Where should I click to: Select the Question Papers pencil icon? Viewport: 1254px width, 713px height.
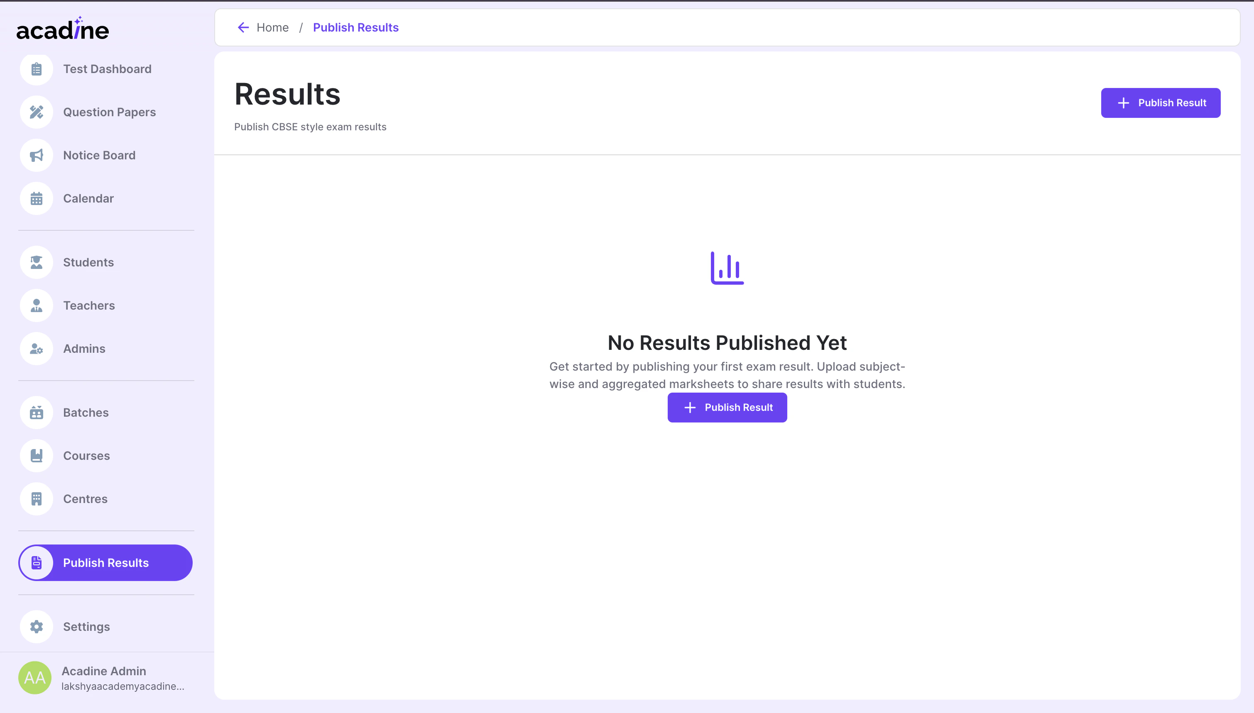(36, 112)
